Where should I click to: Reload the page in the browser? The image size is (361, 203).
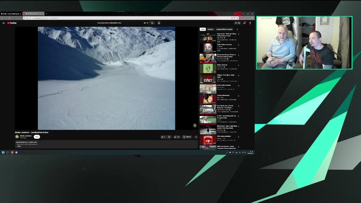pos(9,18)
